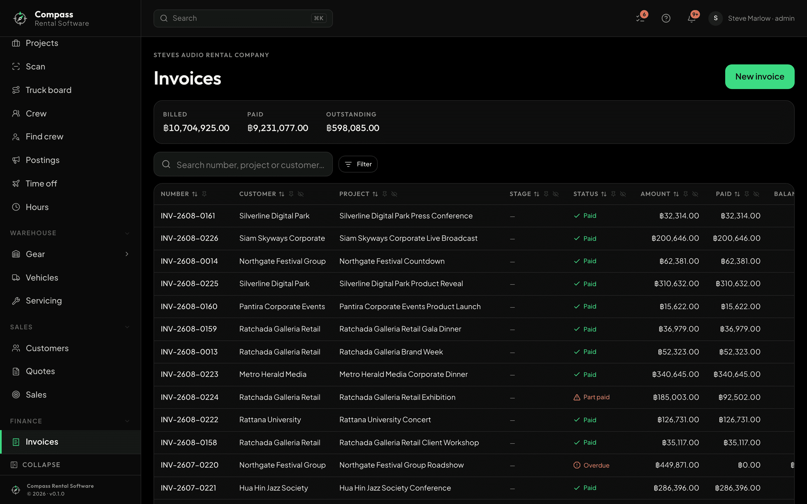This screenshot has width=807, height=504.
Task: Select Invoices in the sidebar
Action: [70, 442]
